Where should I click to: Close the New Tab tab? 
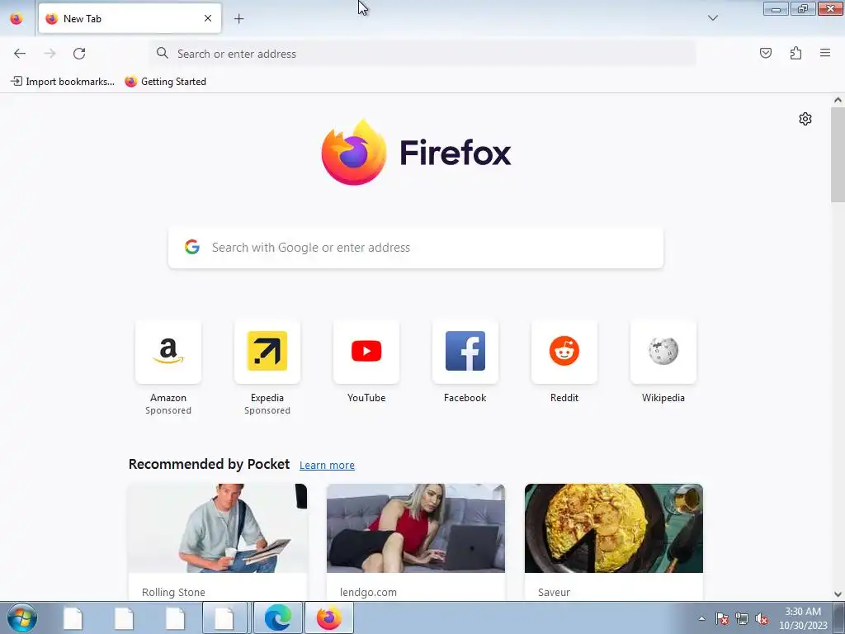(x=208, y=18)
